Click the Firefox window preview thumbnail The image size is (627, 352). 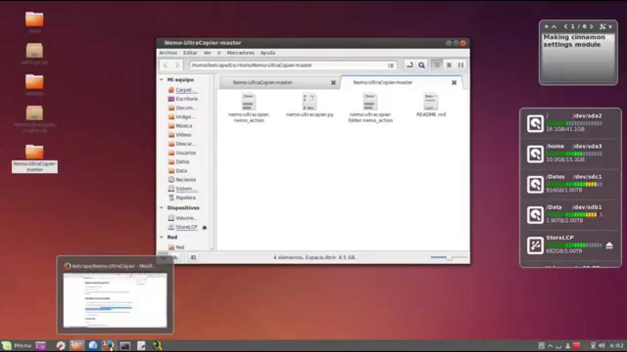(115, 300)
